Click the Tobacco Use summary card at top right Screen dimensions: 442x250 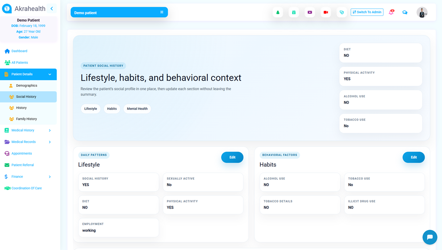[381, 123]
